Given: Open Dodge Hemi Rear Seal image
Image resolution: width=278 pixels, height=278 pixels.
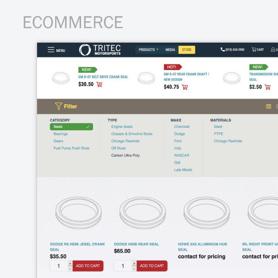Looking at the screenshot, I should [143, 213].
